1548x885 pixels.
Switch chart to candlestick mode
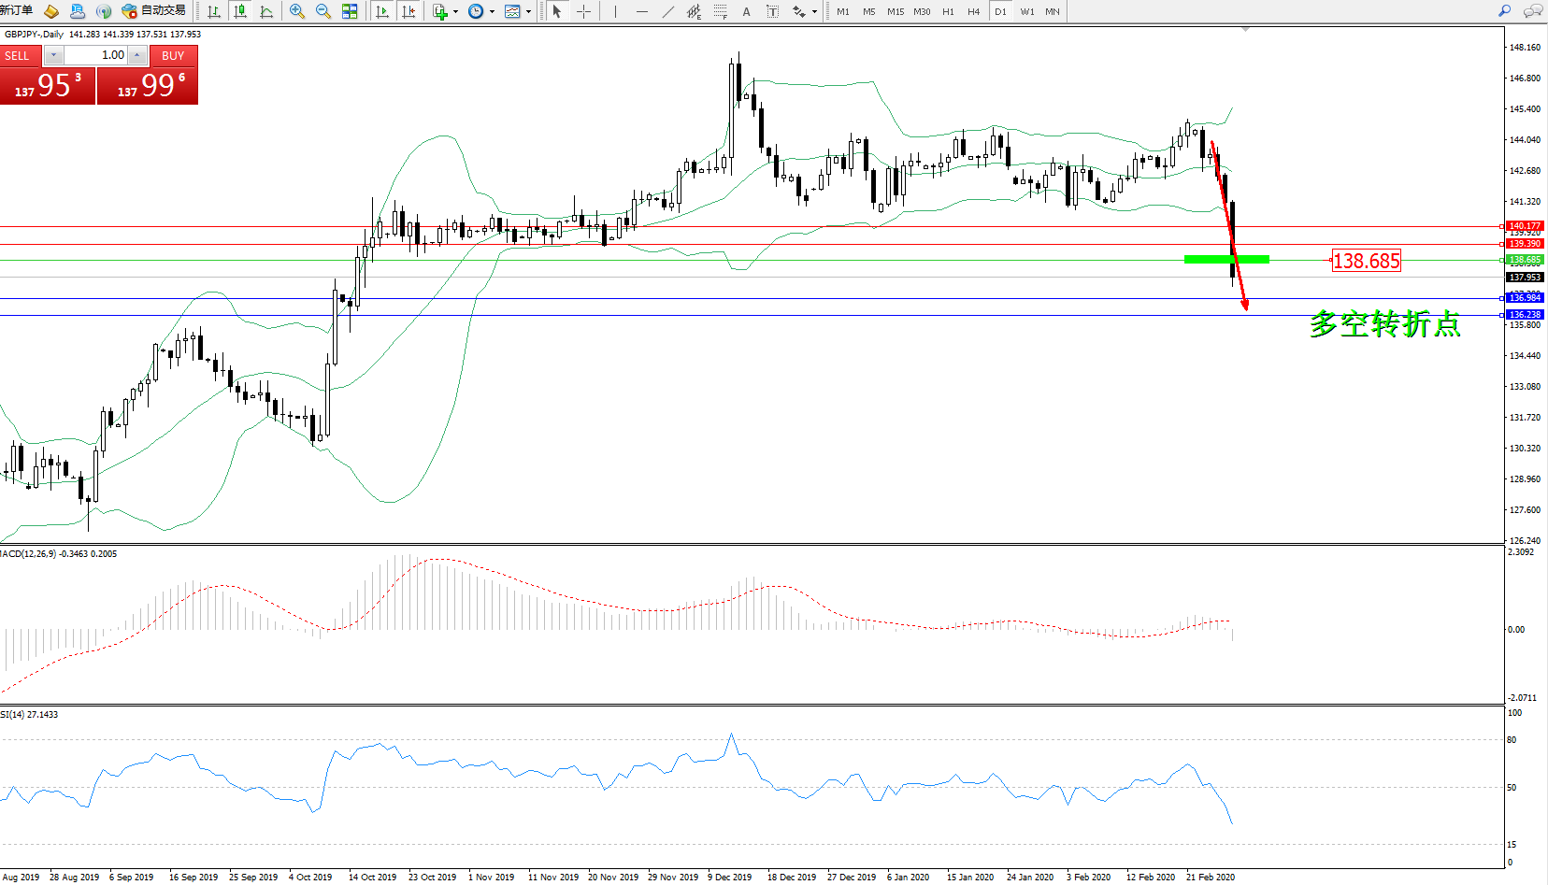240,11
